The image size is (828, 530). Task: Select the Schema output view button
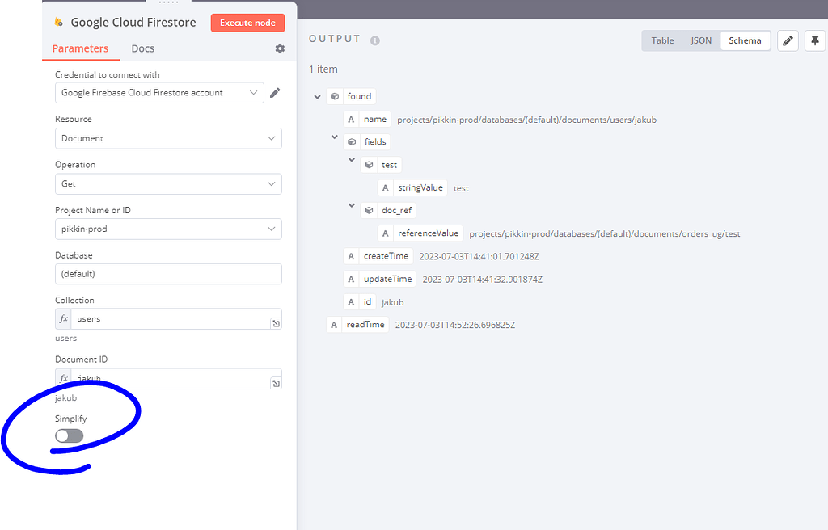click(745, 40)
